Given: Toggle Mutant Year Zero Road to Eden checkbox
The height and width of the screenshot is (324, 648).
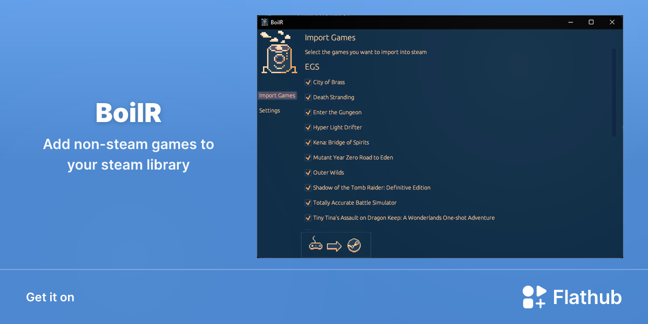Looking at the screenshot, I should [x=308, y=158].
